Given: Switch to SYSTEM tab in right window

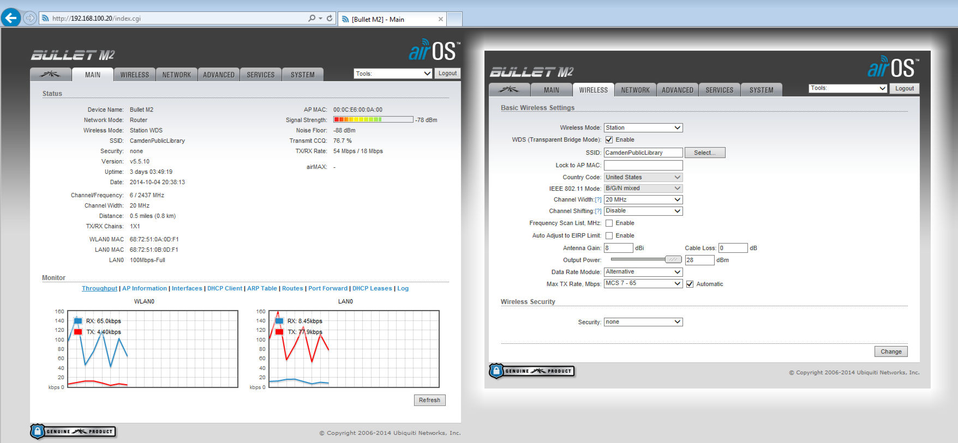Looking at the screenshot, I should [x=762, y=90].
